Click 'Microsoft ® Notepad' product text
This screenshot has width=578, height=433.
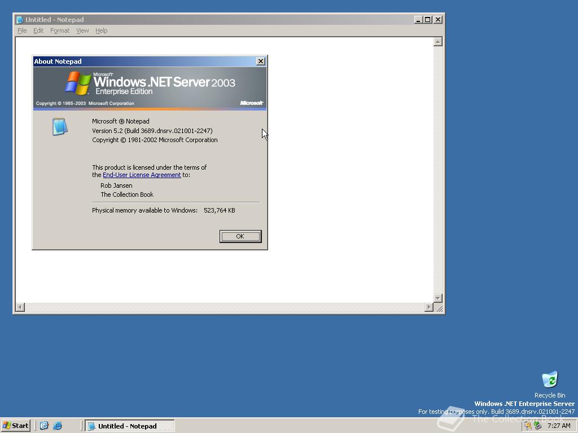coord(121,121)
